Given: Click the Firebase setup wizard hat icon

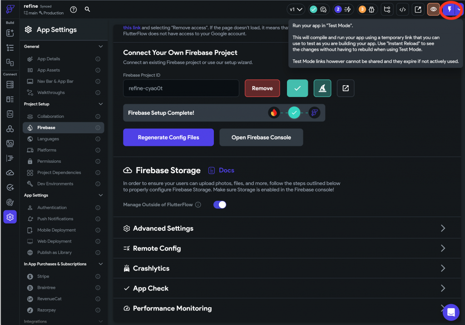Looking at the screenshot, I should 322,88.
